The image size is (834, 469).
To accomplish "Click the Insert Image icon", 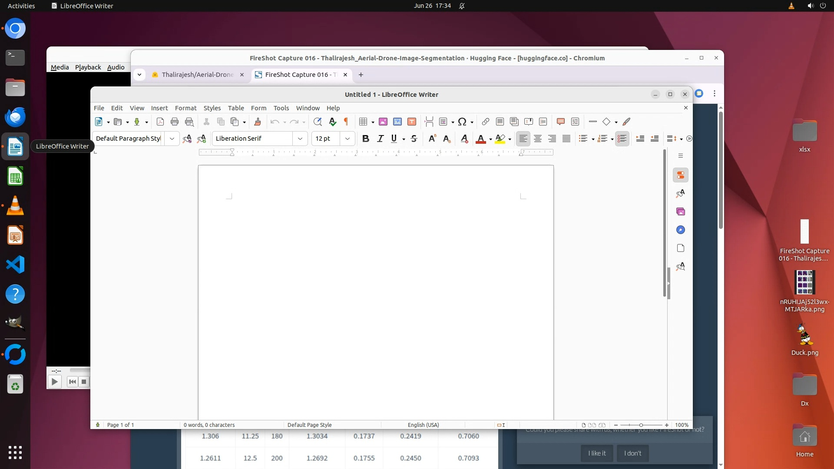I will click(383, 122).
